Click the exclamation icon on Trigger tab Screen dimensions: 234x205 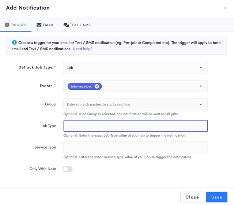pyautogui.click(x=7, y=25)
